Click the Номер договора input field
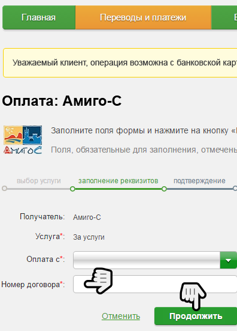Image resolution: width=237 pixels, height=331 pixels. (x=155, y=284)
